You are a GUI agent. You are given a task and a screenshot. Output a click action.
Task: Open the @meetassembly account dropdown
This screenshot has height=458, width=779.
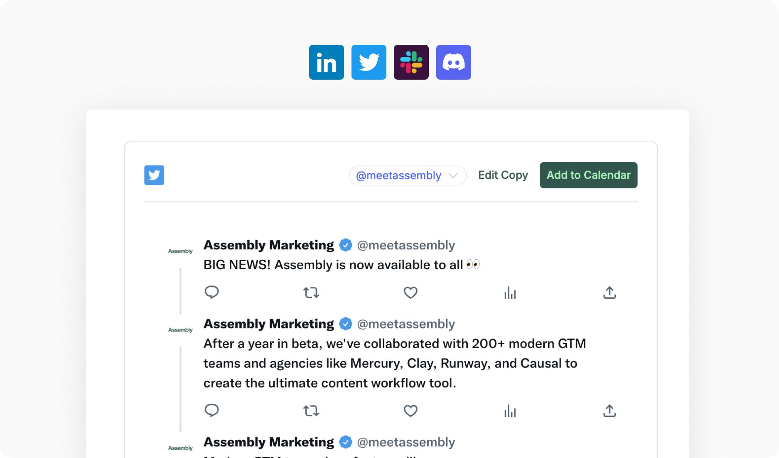tap(407, 175)
